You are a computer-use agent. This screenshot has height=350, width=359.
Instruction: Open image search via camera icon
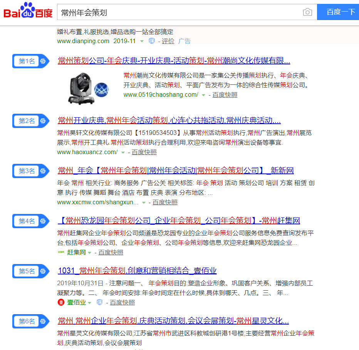[x=307, y=12]
